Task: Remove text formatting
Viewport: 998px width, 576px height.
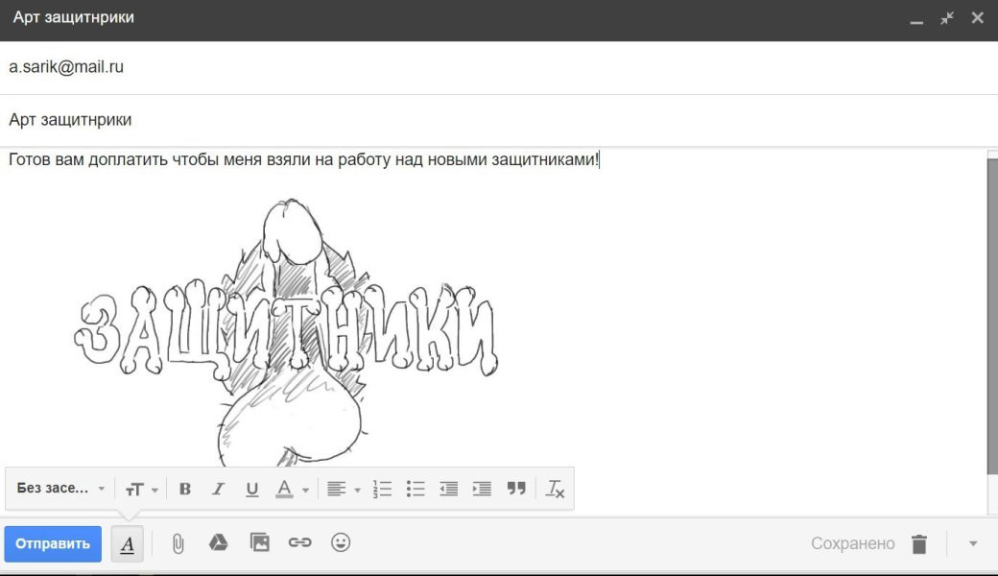Action: coord(555,489)
